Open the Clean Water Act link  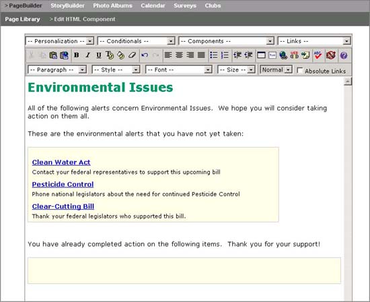pyautogui.click(x=61, y=162)
